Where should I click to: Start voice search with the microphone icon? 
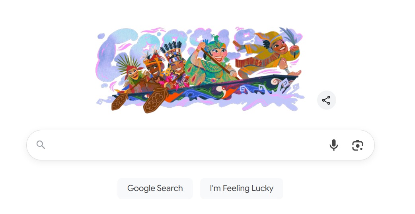[x=334, y=145]
